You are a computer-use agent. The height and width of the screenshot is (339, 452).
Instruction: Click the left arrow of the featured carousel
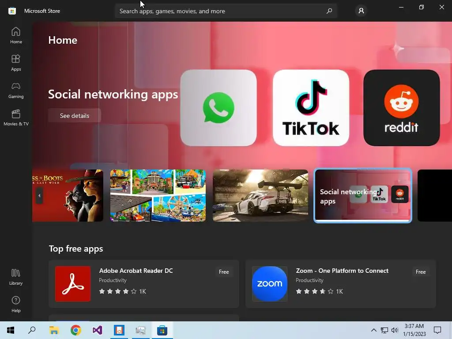tap(39, 196)
